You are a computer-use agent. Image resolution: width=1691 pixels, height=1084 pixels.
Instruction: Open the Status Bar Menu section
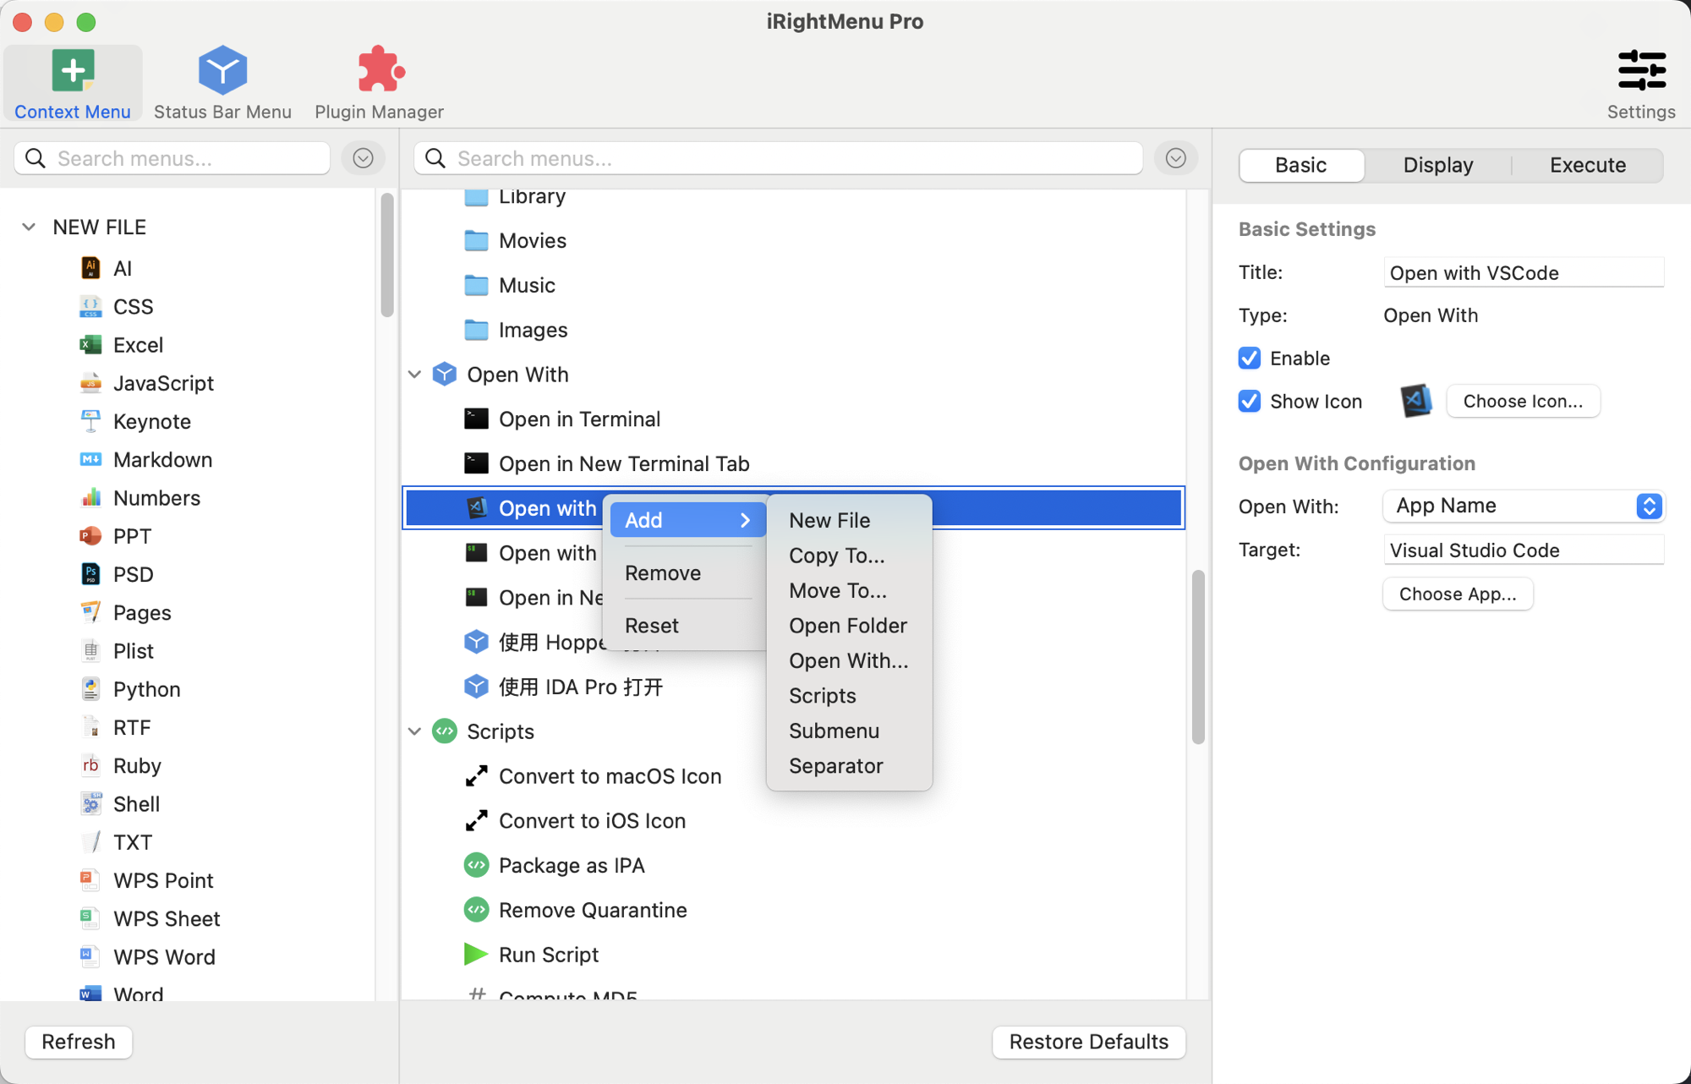[x=222, y=83]
